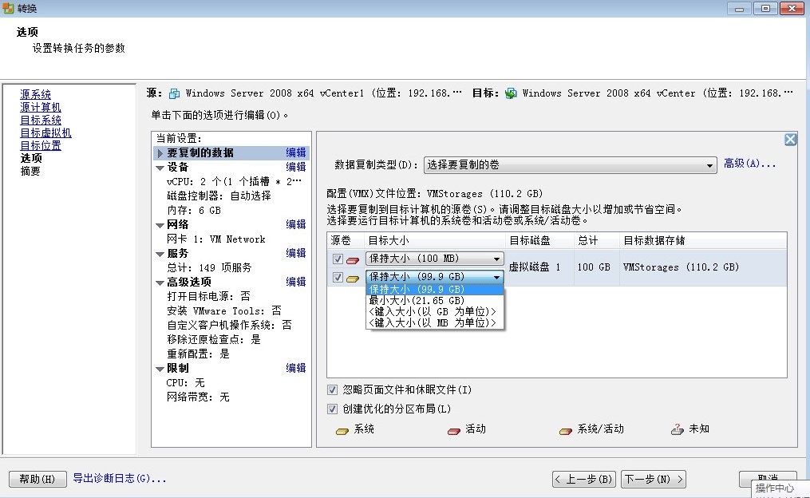Click 编辑 link for 设备

pyautogui.click(x=296, y=167)
